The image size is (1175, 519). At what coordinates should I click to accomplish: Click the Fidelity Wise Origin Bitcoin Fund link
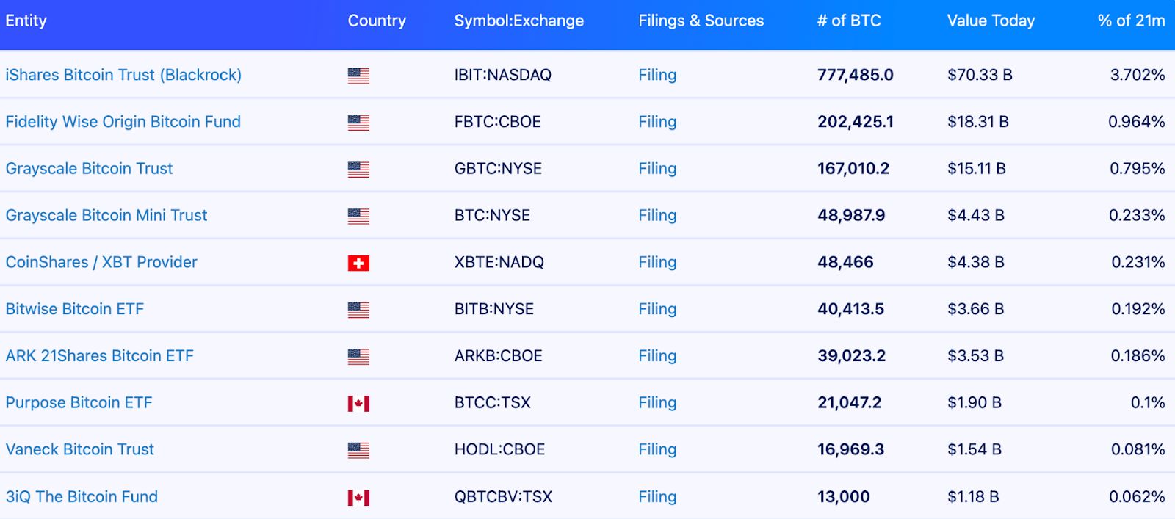coord(123,121)
